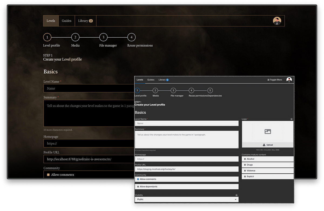The image size is (324, 211).
Task: Click step 5 Dependencies circle
Action: (210, 91)
